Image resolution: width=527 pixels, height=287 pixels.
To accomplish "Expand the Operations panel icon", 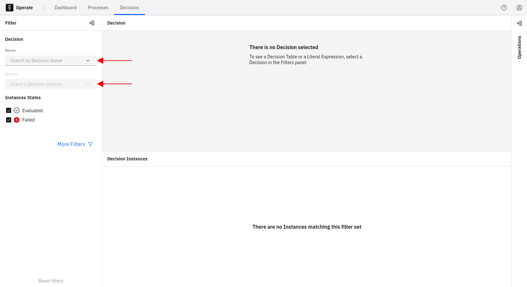I will click(519, 23).
